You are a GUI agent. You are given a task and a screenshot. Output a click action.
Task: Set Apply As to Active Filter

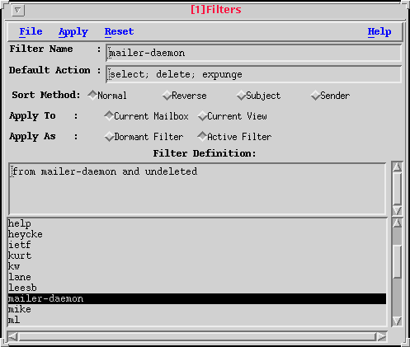tap(234, 137)
